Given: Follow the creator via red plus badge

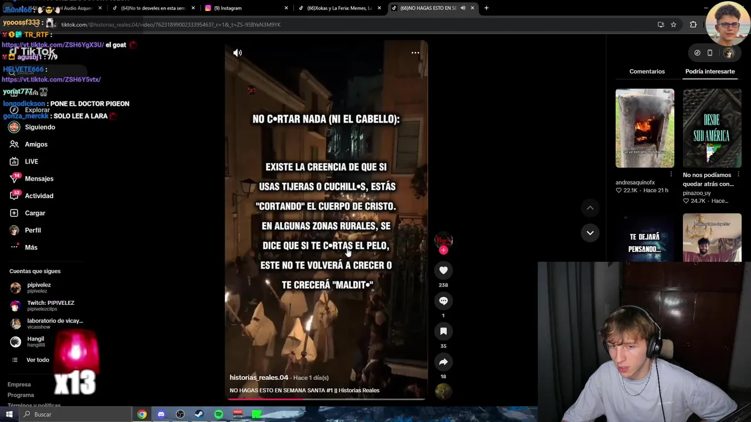Looking at the screenshot, I should [x=444, y=250].
